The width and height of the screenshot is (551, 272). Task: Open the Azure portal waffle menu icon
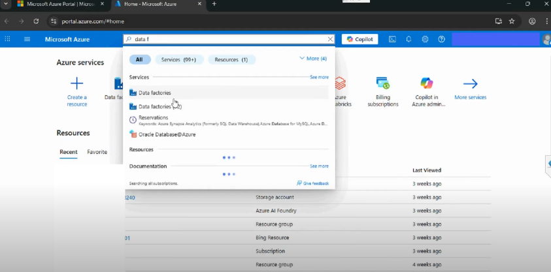7,39
